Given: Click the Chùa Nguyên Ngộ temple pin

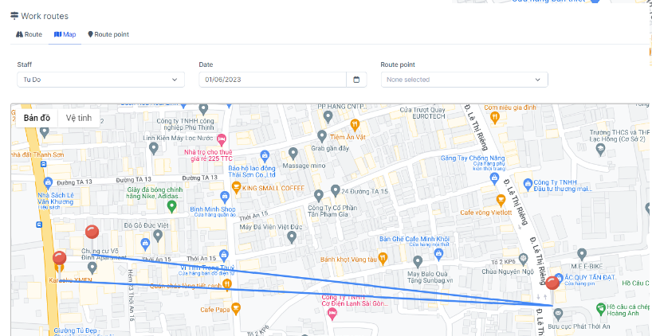Looking at the screenshot, I should click(522, 259).
